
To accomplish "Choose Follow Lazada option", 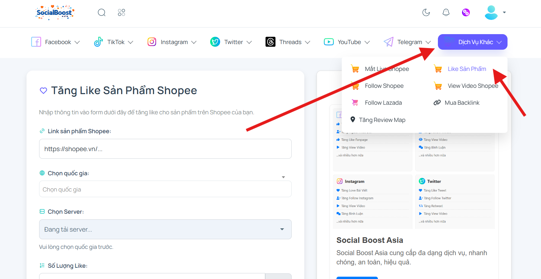I will pyautogui.click(x=383, y=103).
